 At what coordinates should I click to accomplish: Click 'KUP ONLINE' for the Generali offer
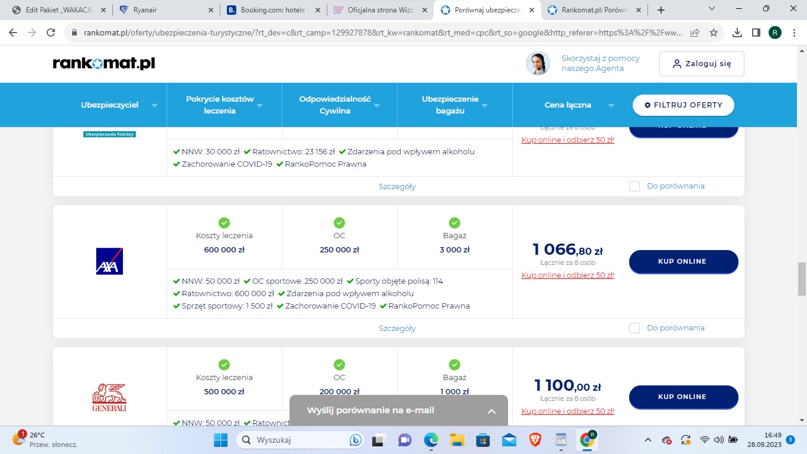point(684,397)
